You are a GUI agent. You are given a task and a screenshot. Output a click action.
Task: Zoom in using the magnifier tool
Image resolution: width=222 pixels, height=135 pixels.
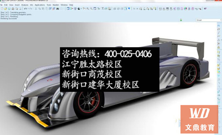(88, 9)
